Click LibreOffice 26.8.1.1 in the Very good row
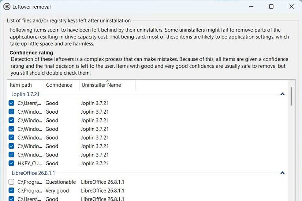Image resolution: width=302 pixels, height=201 pixels. (102, 191)
